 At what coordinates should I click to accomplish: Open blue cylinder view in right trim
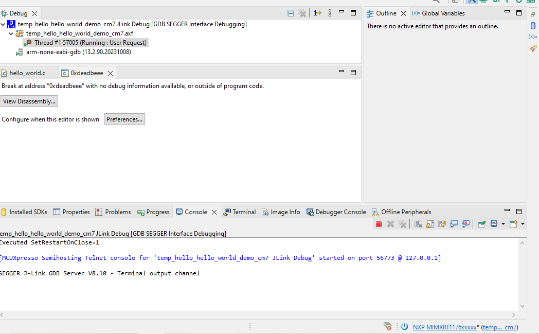pos(533,26)
